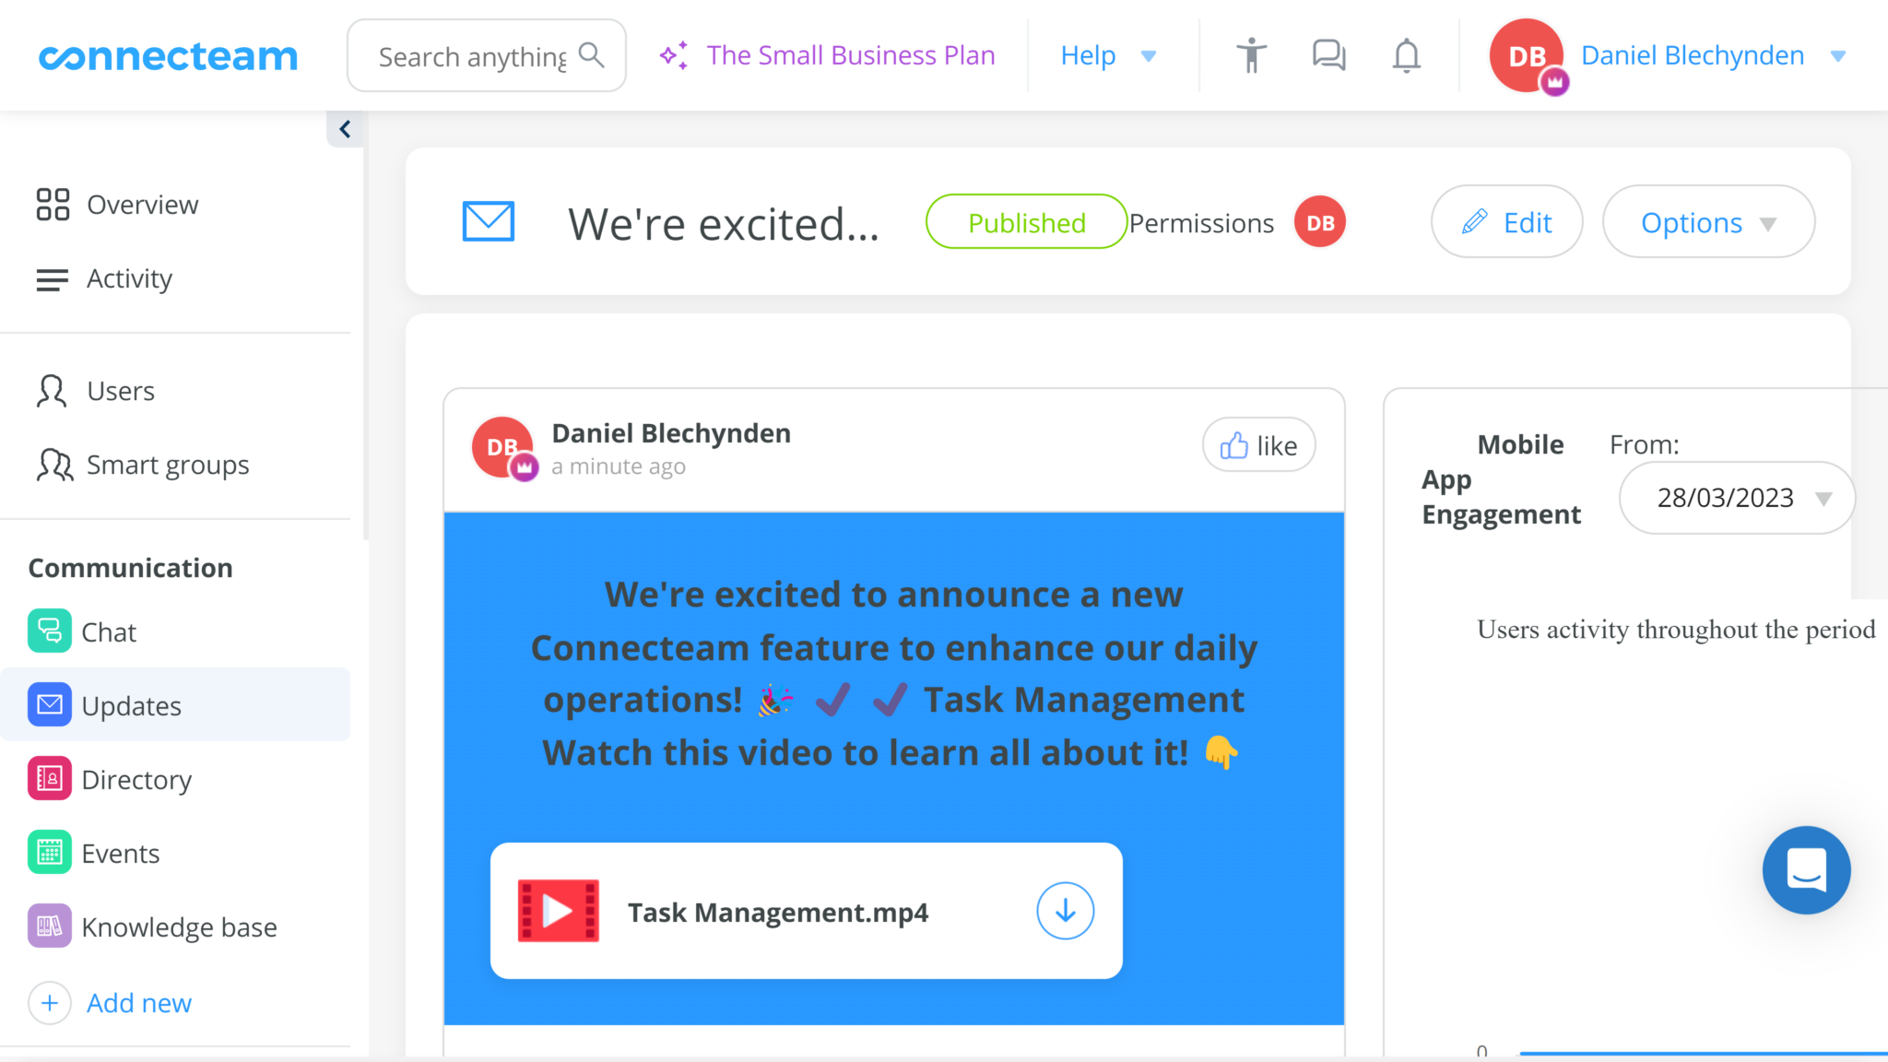Screen dimensions: 1888x1062
Task: Open the feedback chat icon in the header
Action: point(1328,55)
